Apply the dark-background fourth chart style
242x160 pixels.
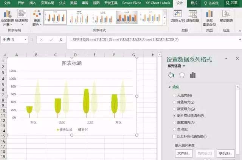pyautogui.click(x=127, y=17)
